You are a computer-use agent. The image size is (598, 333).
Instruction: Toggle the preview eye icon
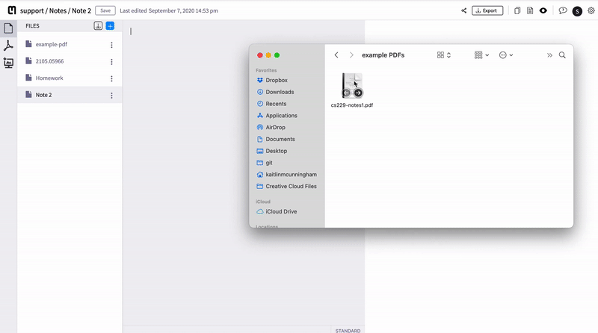[x=543, y=10]
